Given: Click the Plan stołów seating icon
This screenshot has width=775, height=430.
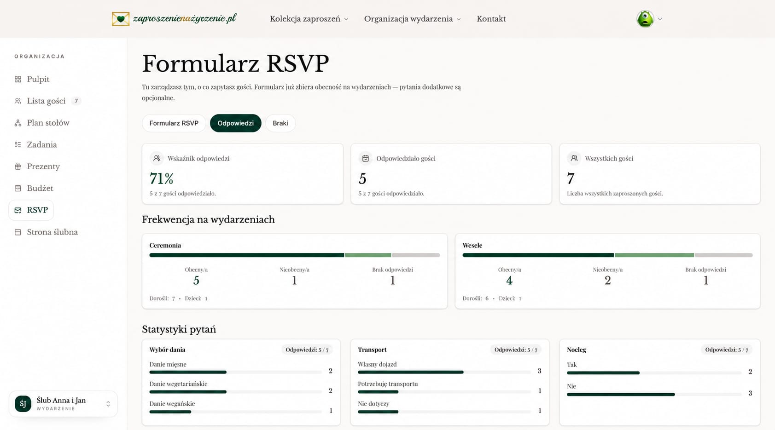Looking at the screenshot, I should point(18,123).
